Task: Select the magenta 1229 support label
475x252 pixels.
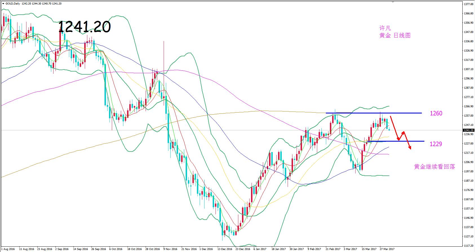Action: click(x=436, y=144)
